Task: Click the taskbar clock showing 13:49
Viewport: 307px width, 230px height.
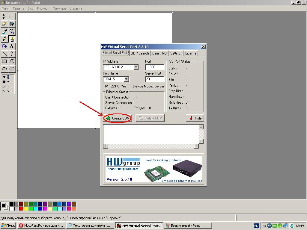Action: coord(300,226)
